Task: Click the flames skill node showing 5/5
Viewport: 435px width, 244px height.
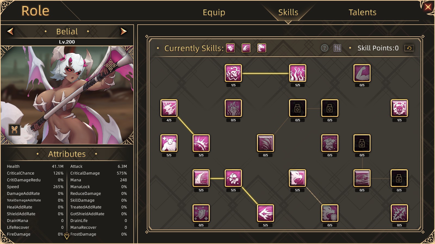Action: point(297,73)
